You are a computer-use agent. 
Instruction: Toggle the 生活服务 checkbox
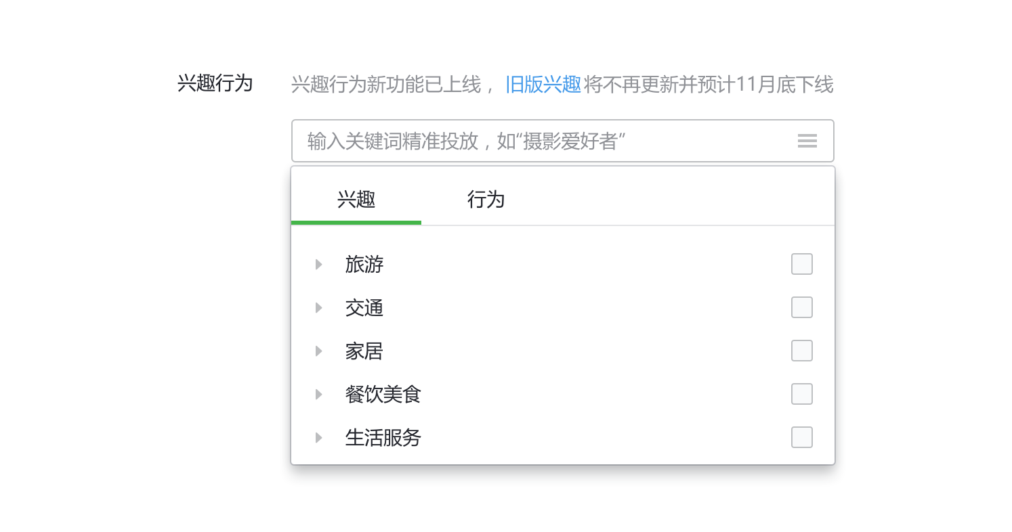tap(802, 437)
